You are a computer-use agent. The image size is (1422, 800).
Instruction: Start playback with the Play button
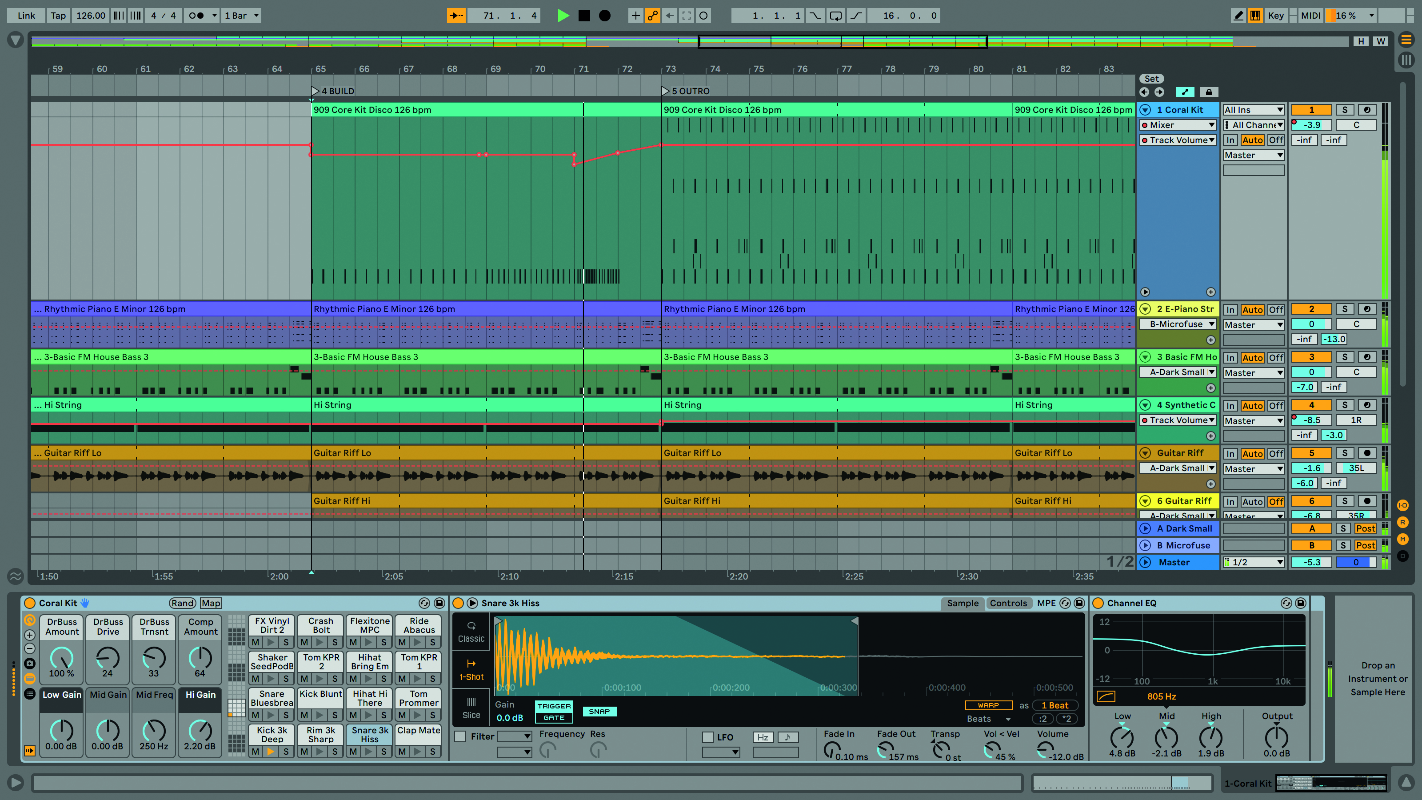click(563, 16)
